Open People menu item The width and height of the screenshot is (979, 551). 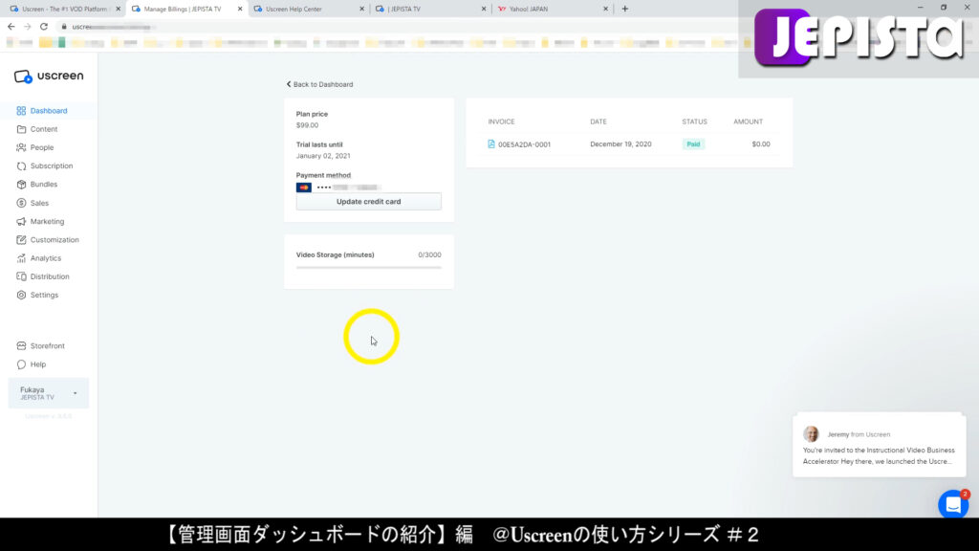point(42,147)
